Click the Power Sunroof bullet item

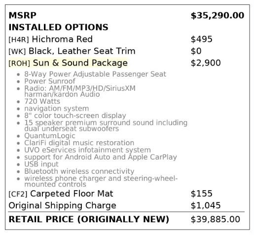click(x=50, y=81)
